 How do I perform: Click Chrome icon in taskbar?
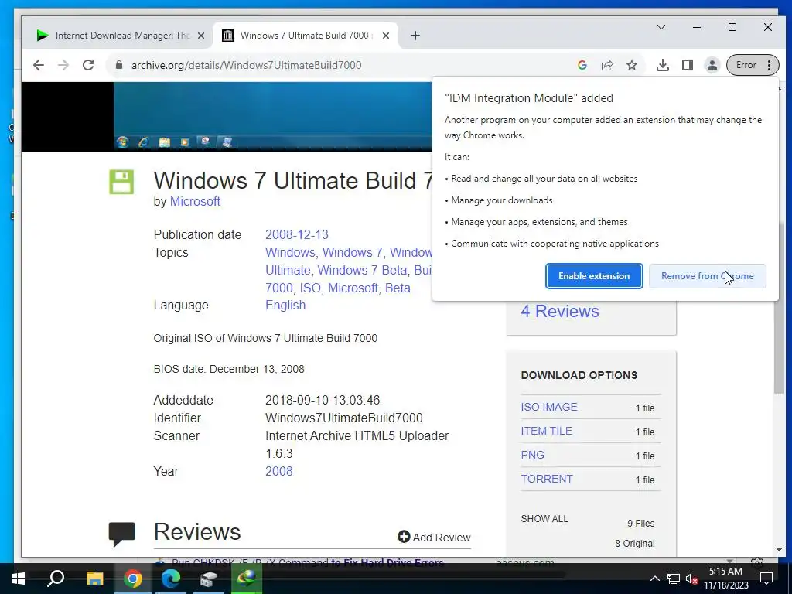(133, 579)
